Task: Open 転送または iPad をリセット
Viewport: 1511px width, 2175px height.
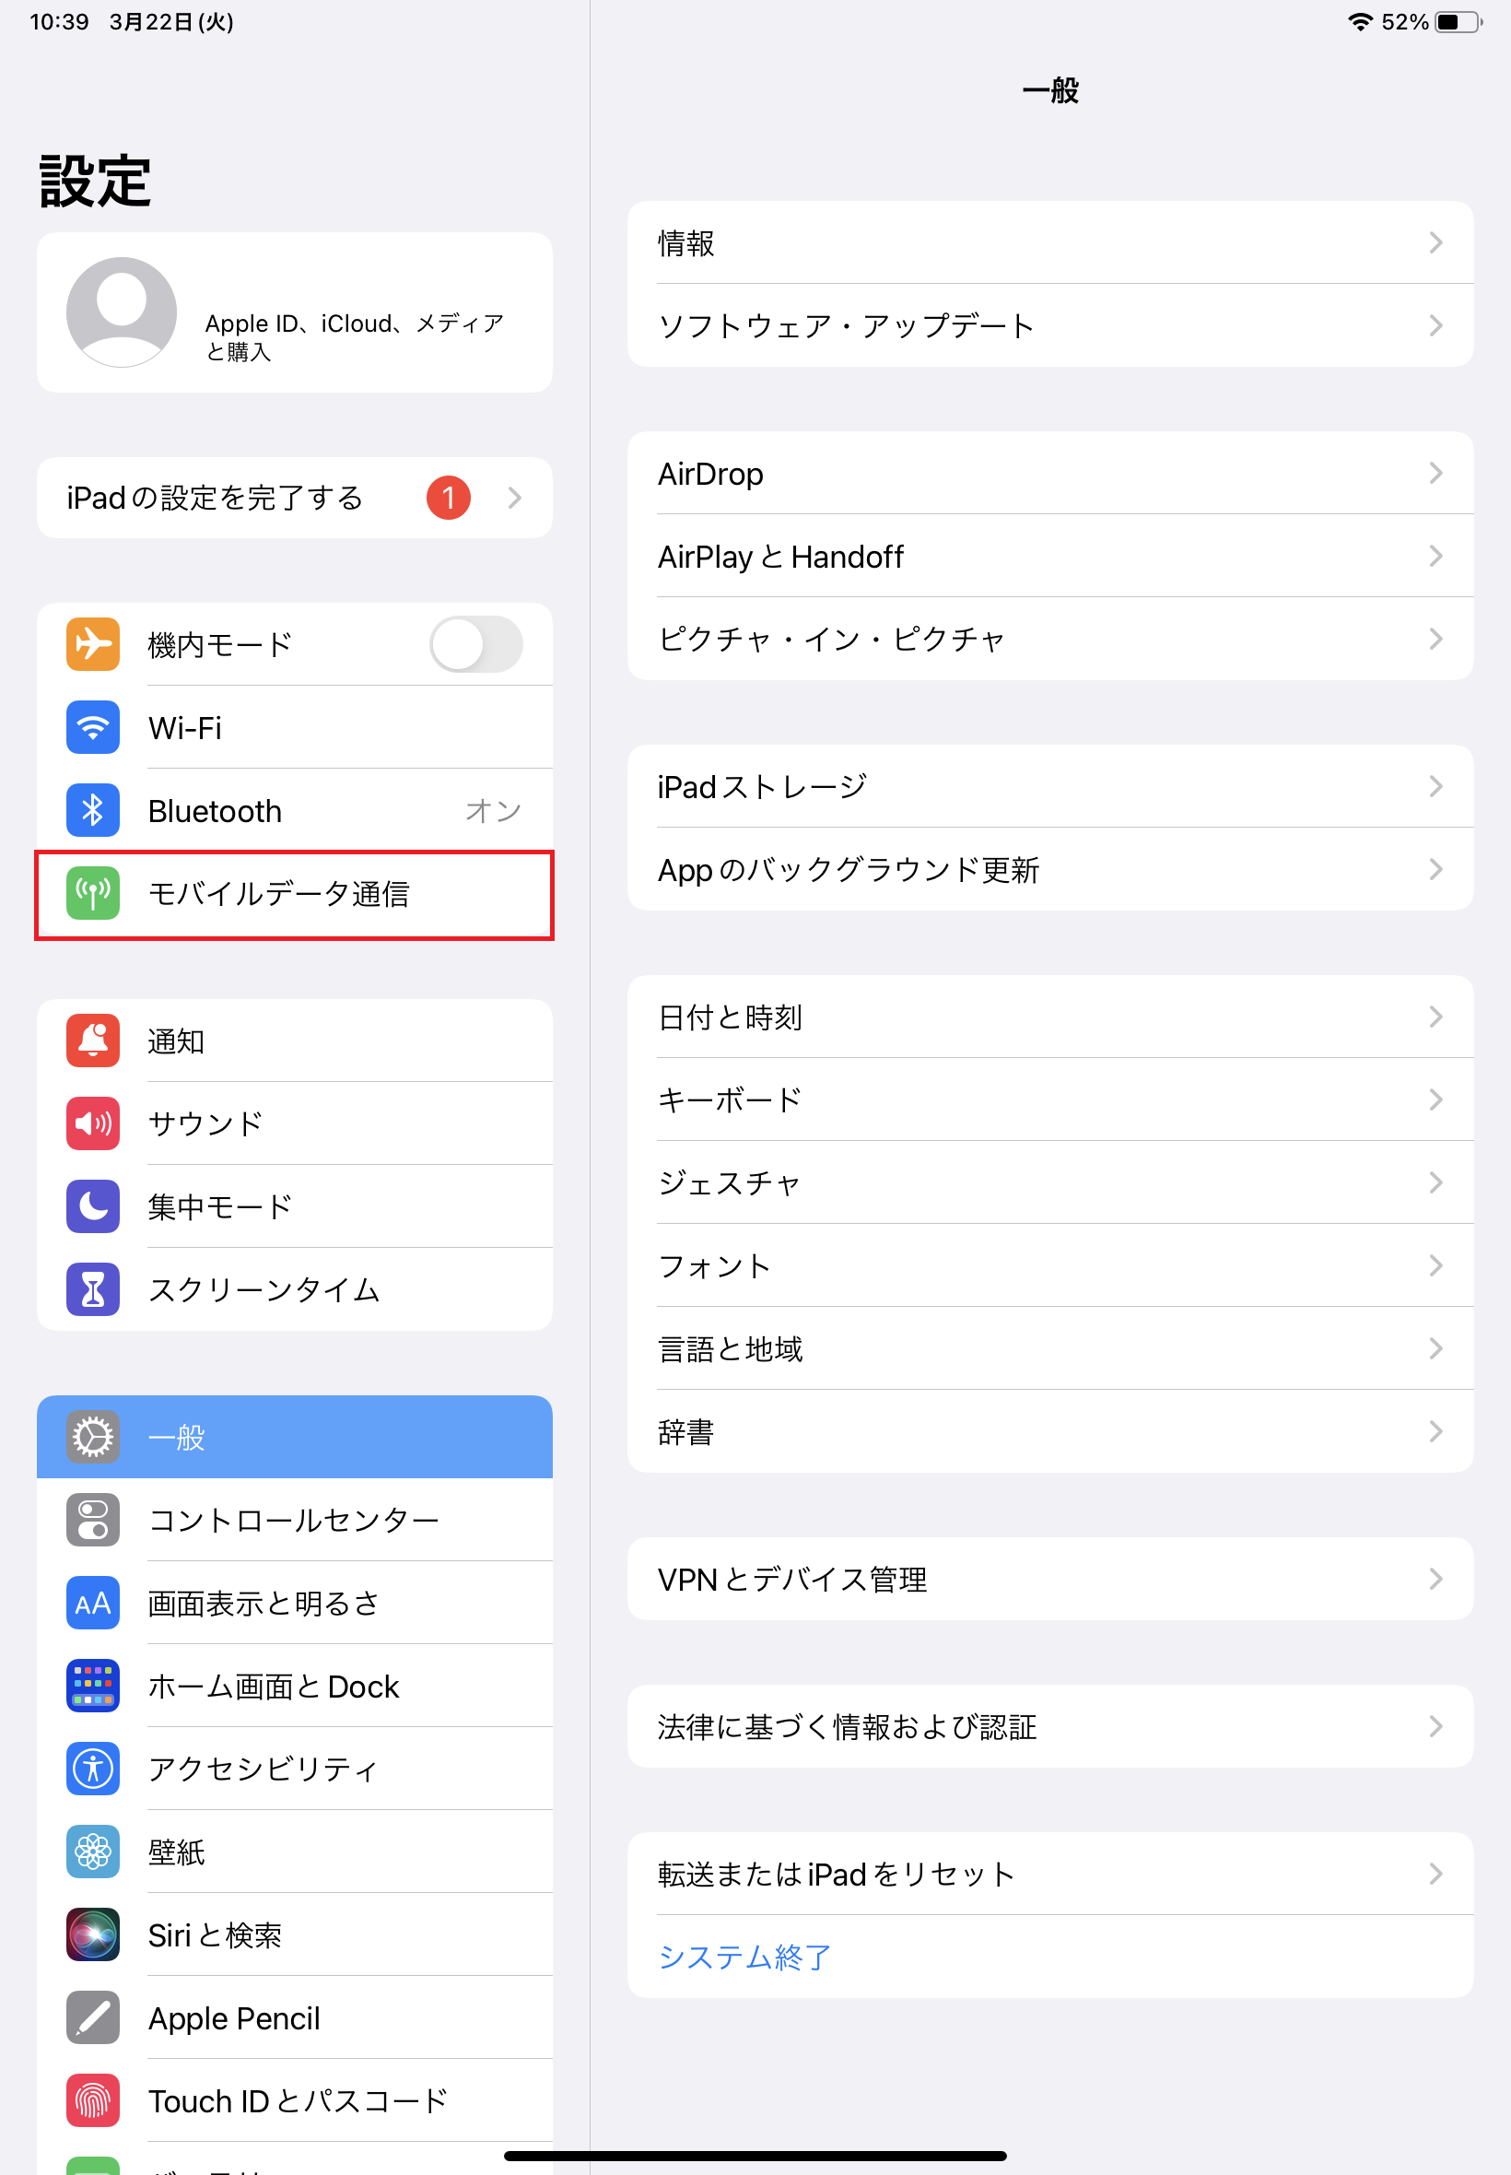Action: [x=1051, y=1874]
